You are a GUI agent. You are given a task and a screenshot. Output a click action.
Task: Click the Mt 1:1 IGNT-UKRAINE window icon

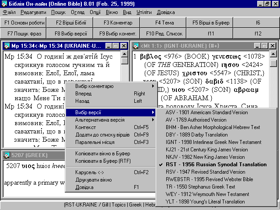click(136, 46)
